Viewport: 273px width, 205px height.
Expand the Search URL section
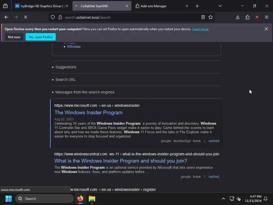click(64, 80)
